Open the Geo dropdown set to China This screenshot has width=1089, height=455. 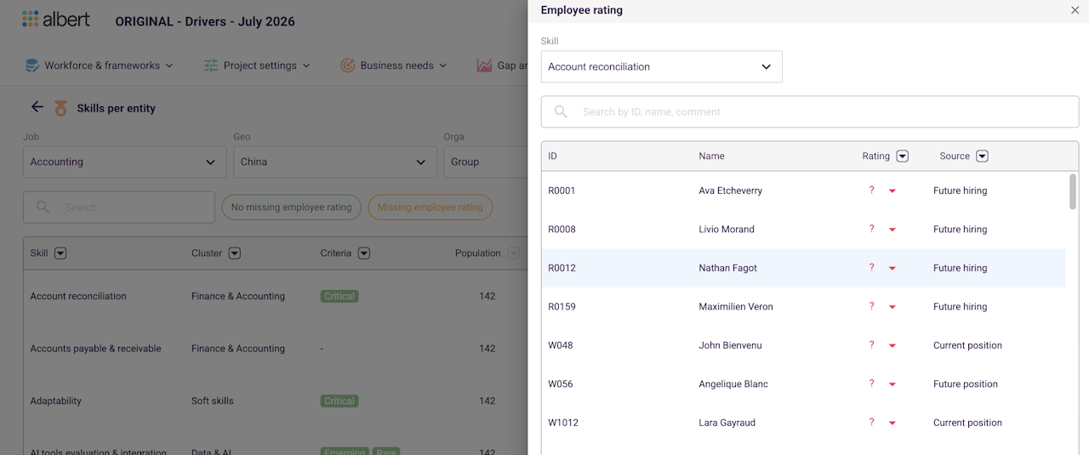click(334, 162)
